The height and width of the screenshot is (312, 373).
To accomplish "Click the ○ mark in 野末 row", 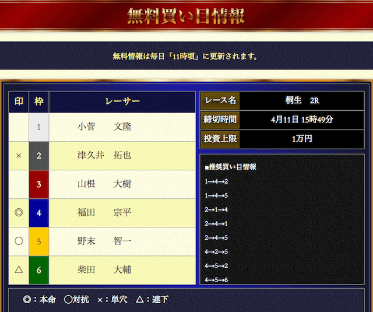I will [19, 241].
